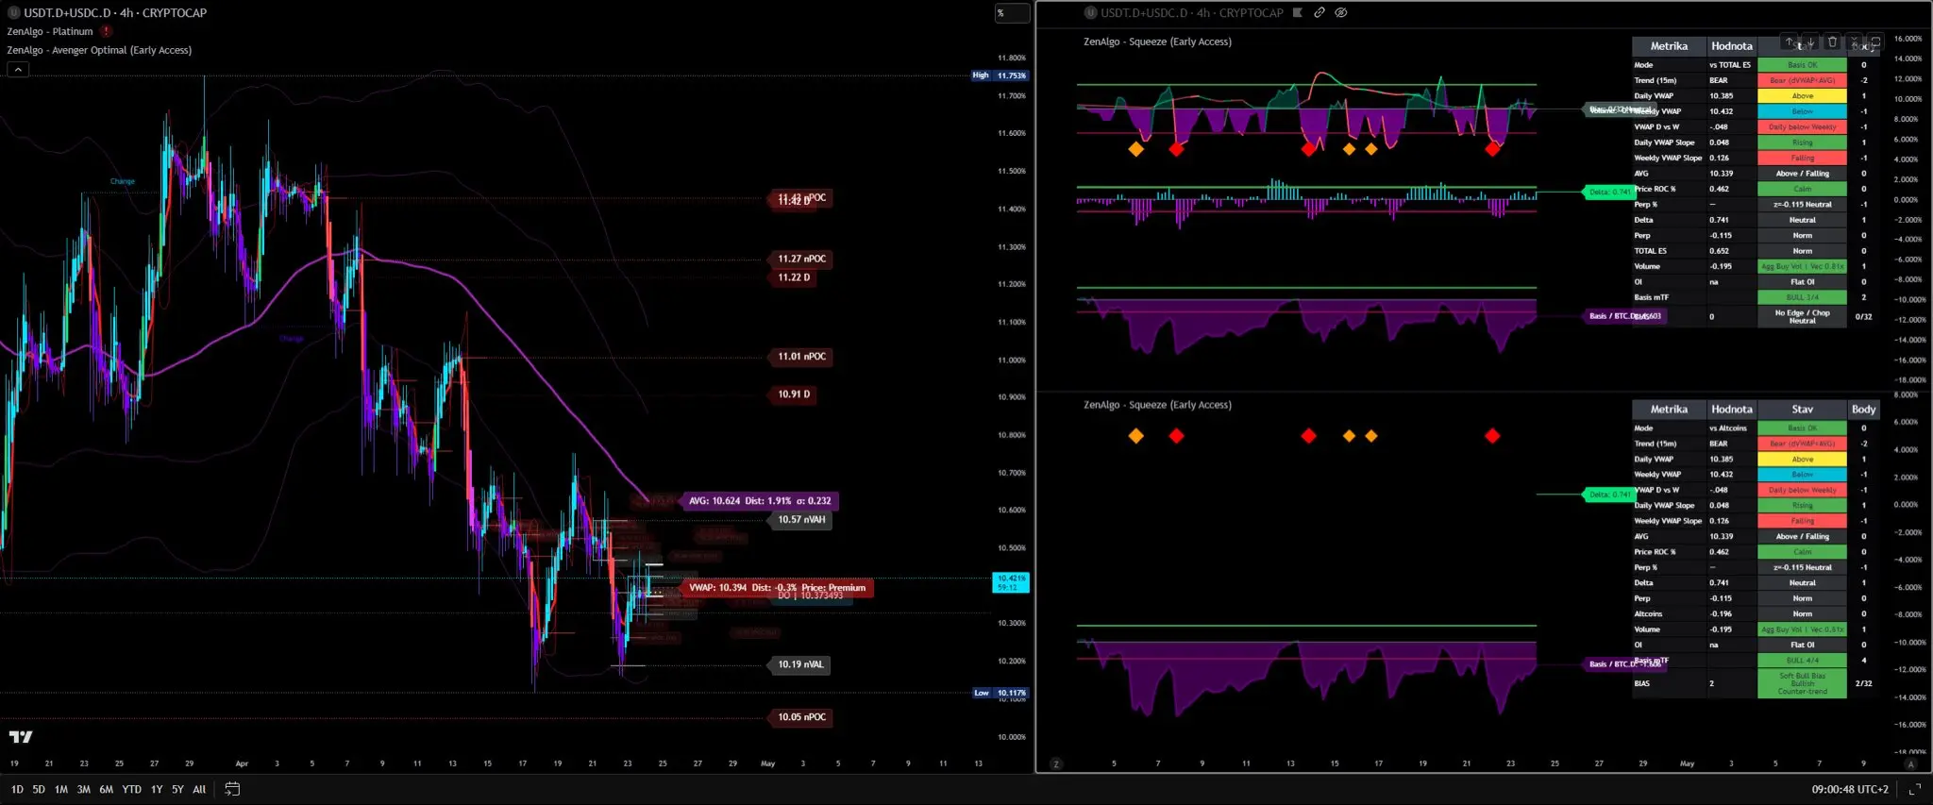Click the 10.57 nVAH level label
This screenshot has height=805, width=1933.
point(801,520)
